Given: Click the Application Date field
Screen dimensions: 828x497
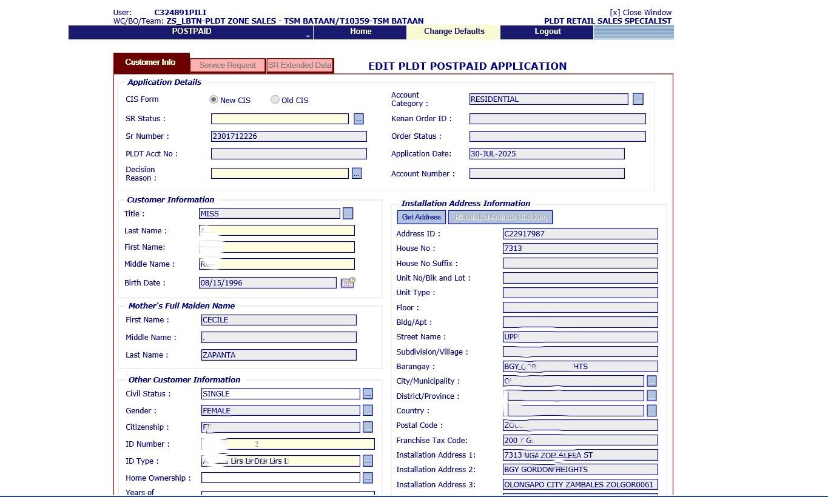Looking at the screenshot, I should (x=547, y=154).
